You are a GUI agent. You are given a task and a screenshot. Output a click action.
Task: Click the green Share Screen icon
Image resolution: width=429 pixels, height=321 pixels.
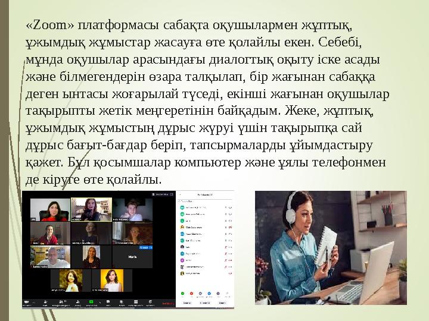(x=91, y=301)
